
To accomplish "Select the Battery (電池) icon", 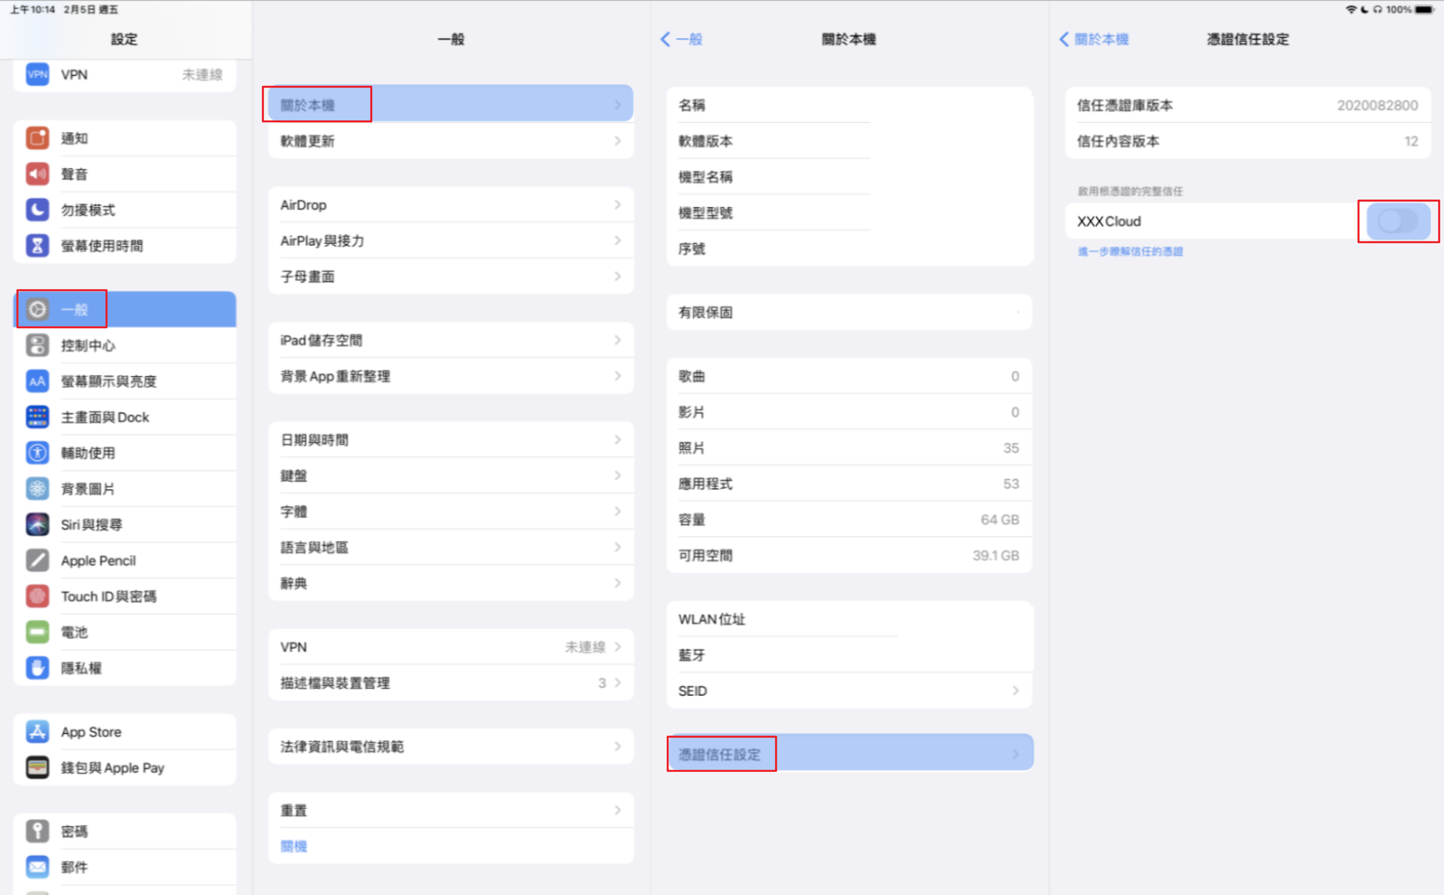I will tap(37, 632).
